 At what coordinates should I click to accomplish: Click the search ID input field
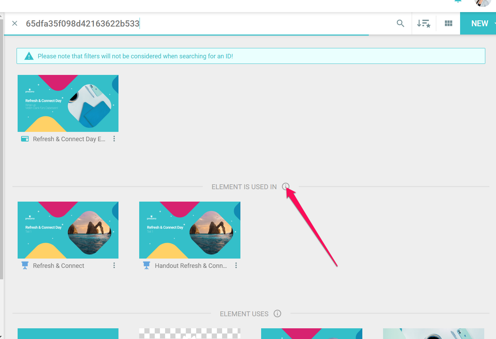point(207,23)
